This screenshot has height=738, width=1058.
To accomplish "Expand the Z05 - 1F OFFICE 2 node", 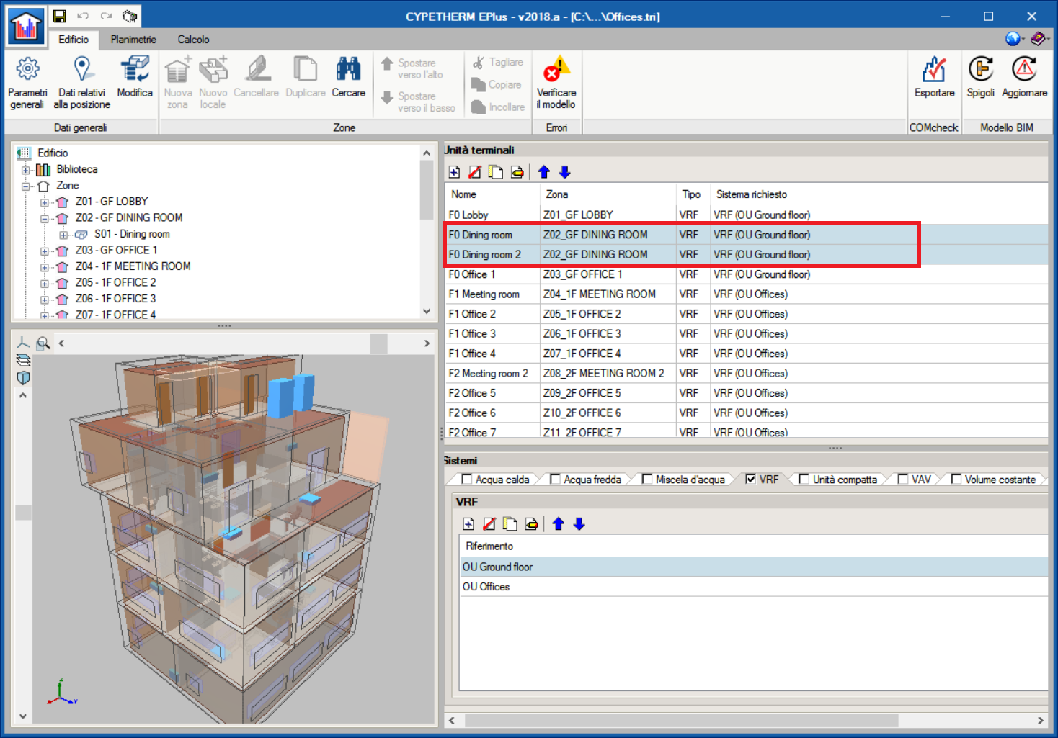I will 45,283.
